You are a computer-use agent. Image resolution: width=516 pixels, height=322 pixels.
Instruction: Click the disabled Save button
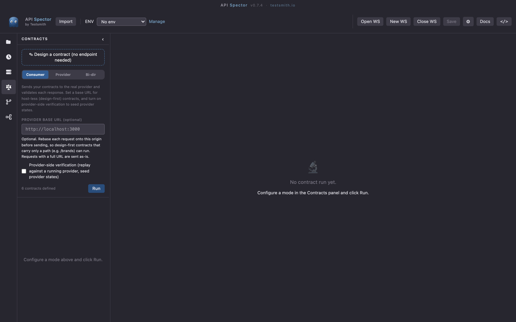point(451,22)
